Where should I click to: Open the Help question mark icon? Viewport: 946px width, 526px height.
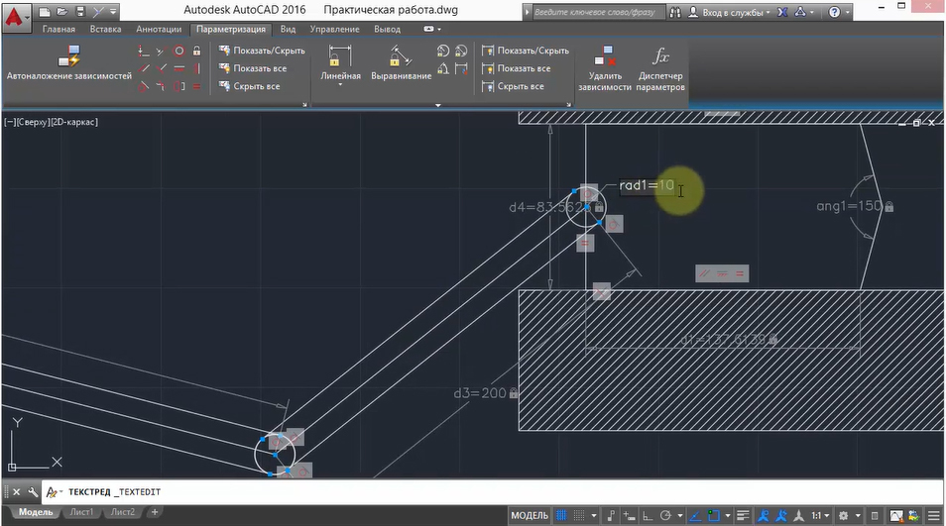[x=834, y=12]
